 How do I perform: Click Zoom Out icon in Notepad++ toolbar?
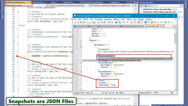127,22
